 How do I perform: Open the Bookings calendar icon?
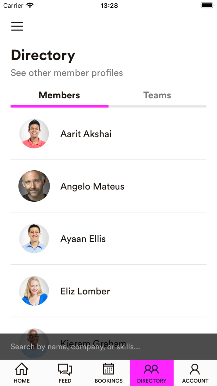pyautogui.click(x=108, y=369)
